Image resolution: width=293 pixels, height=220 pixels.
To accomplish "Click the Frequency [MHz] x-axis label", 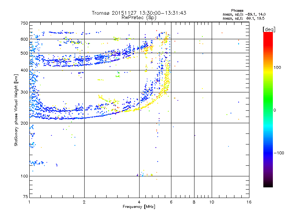I will coord(139,207).
